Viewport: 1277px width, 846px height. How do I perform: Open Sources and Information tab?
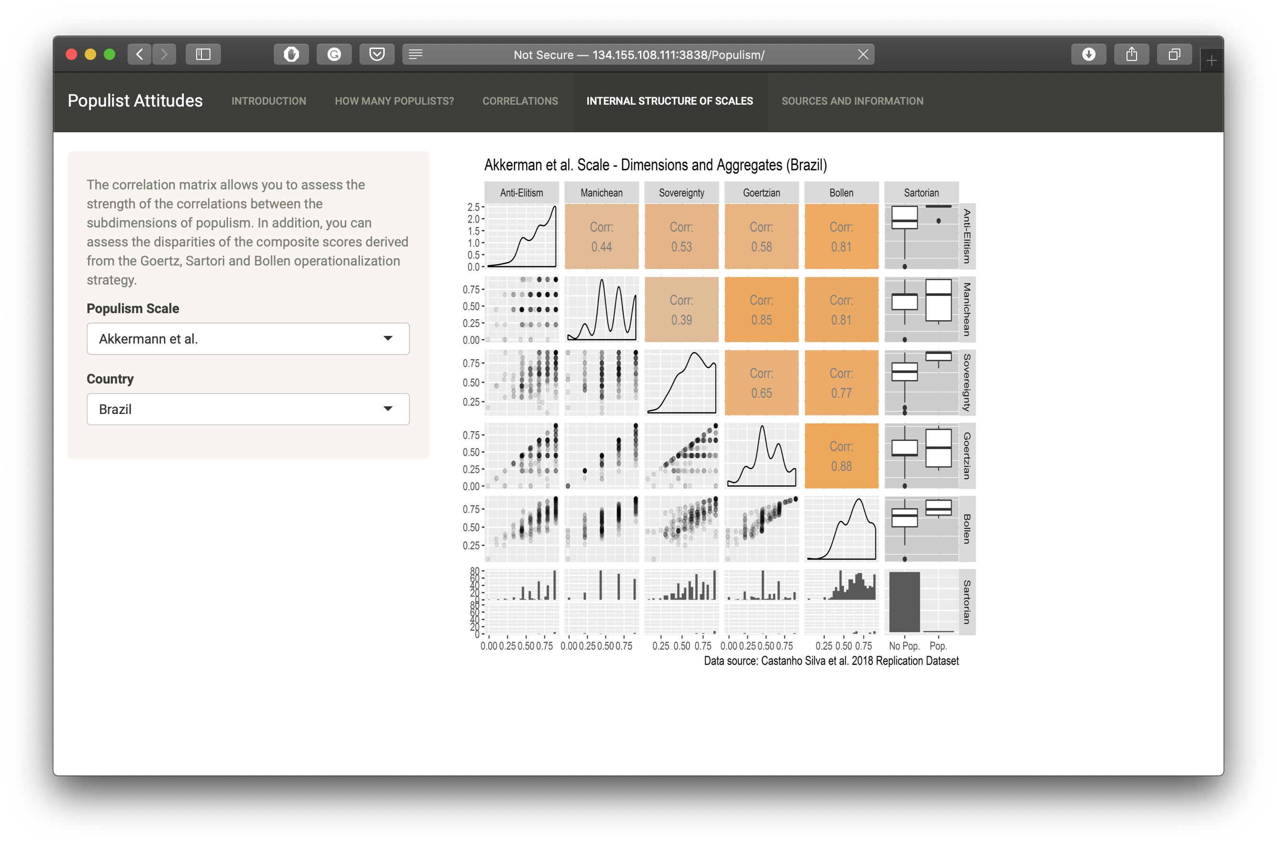(852, 101)
